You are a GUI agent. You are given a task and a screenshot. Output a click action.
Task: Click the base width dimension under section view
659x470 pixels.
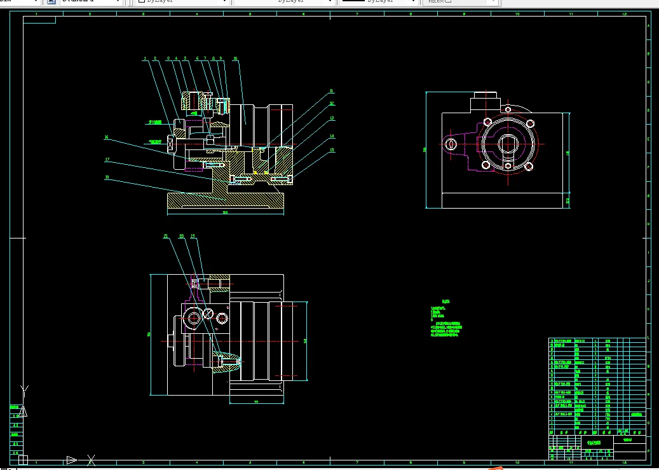point(225,213)
